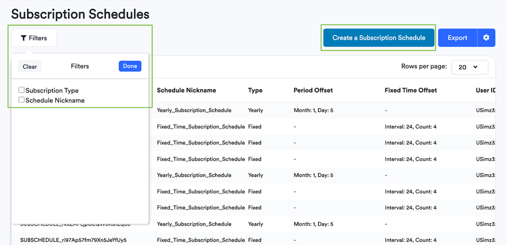Click SUBSCHEDULE_ri97Ap57fm79Xn5JeYfUy5 row ID
Image resolution: width=507 pixels, height=245 pixels.
click(73, 240)
